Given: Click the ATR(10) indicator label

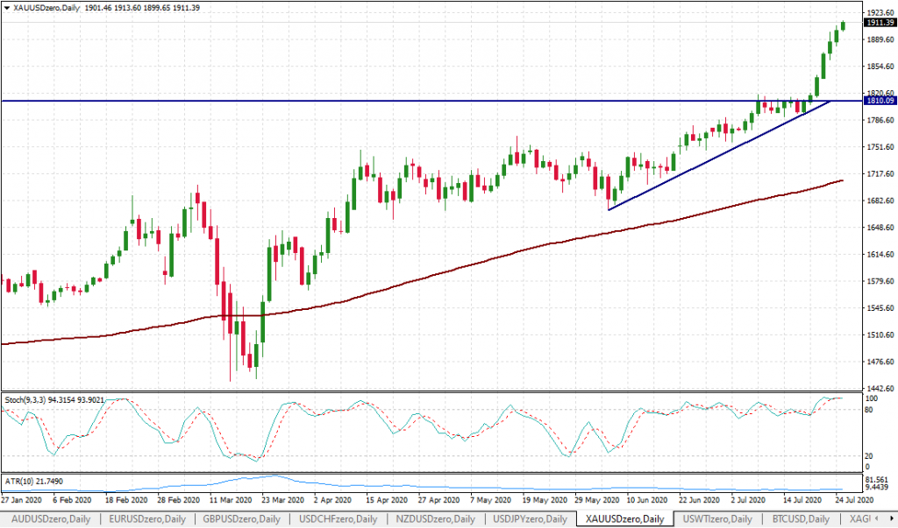Looking at the screenshot, I should (28, 481).
